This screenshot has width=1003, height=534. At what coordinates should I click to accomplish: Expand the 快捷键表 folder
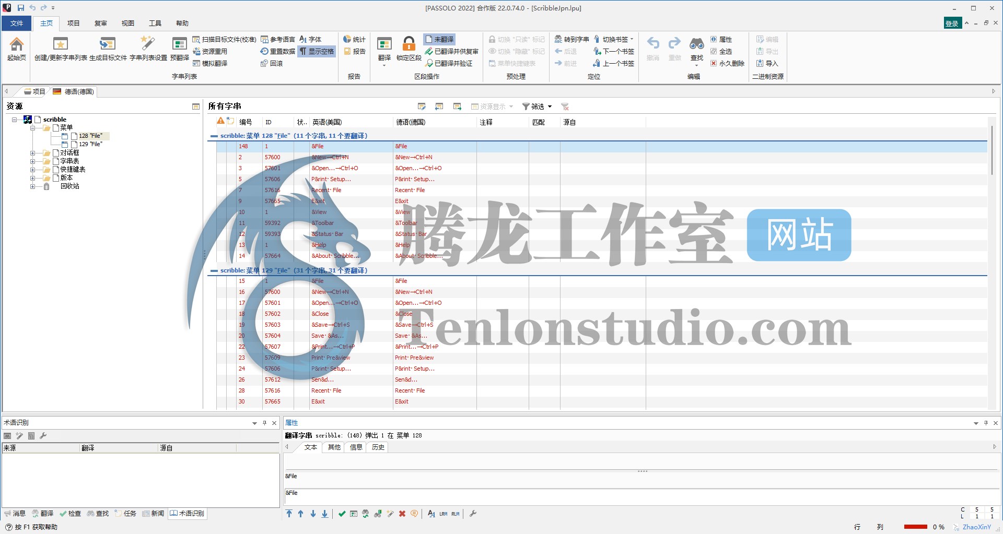[x=32, y=170]
